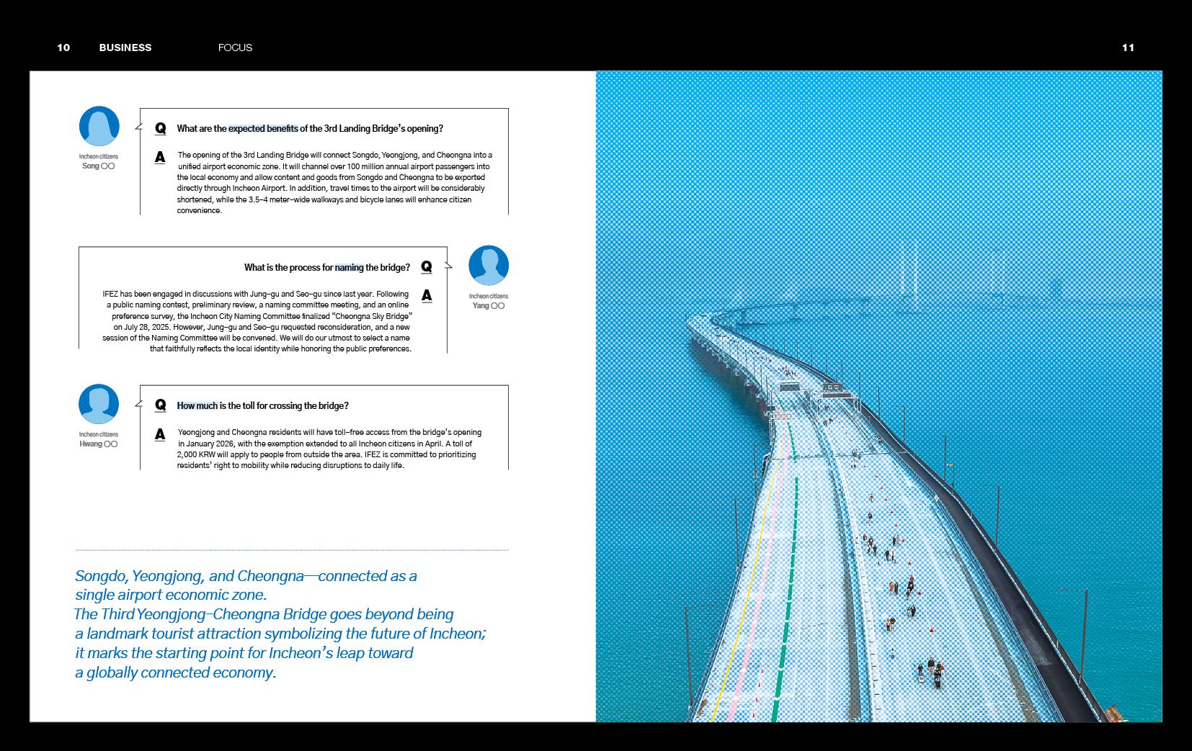
Task: Select the BUSINESS section header
Action: pyautogui.click(x=125, y=48)
